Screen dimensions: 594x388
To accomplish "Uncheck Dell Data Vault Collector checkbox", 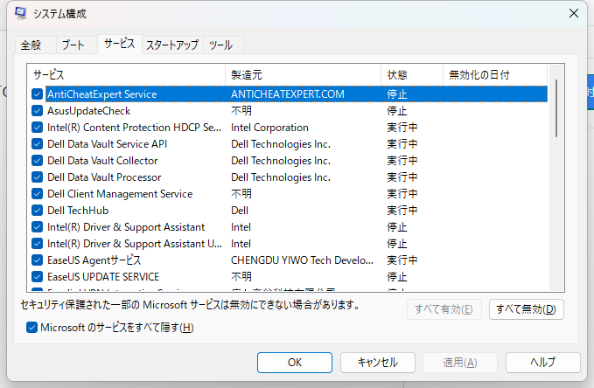I will pos(37,161).
